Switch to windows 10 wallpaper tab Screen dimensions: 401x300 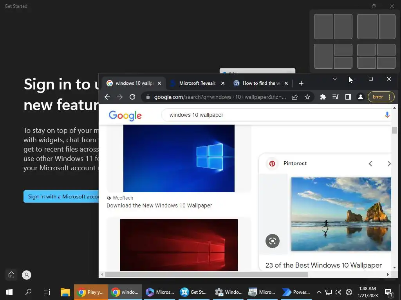point(134,83)
